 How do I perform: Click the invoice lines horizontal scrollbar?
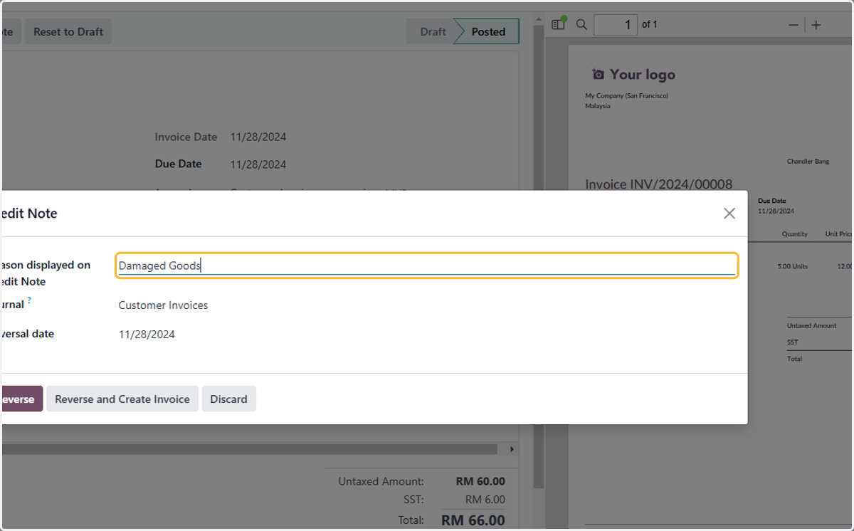(249, 450)
